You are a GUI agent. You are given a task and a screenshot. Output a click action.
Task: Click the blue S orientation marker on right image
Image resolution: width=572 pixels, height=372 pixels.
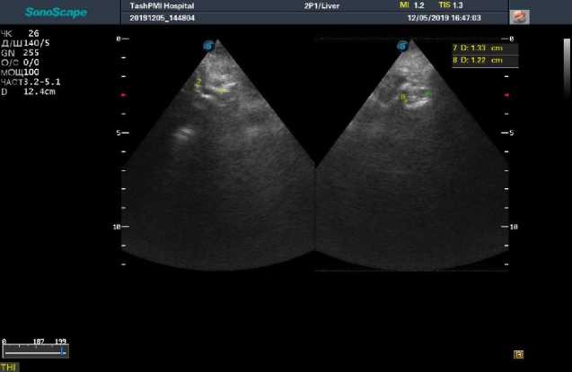pyautogui.click(x=402, y=47)
